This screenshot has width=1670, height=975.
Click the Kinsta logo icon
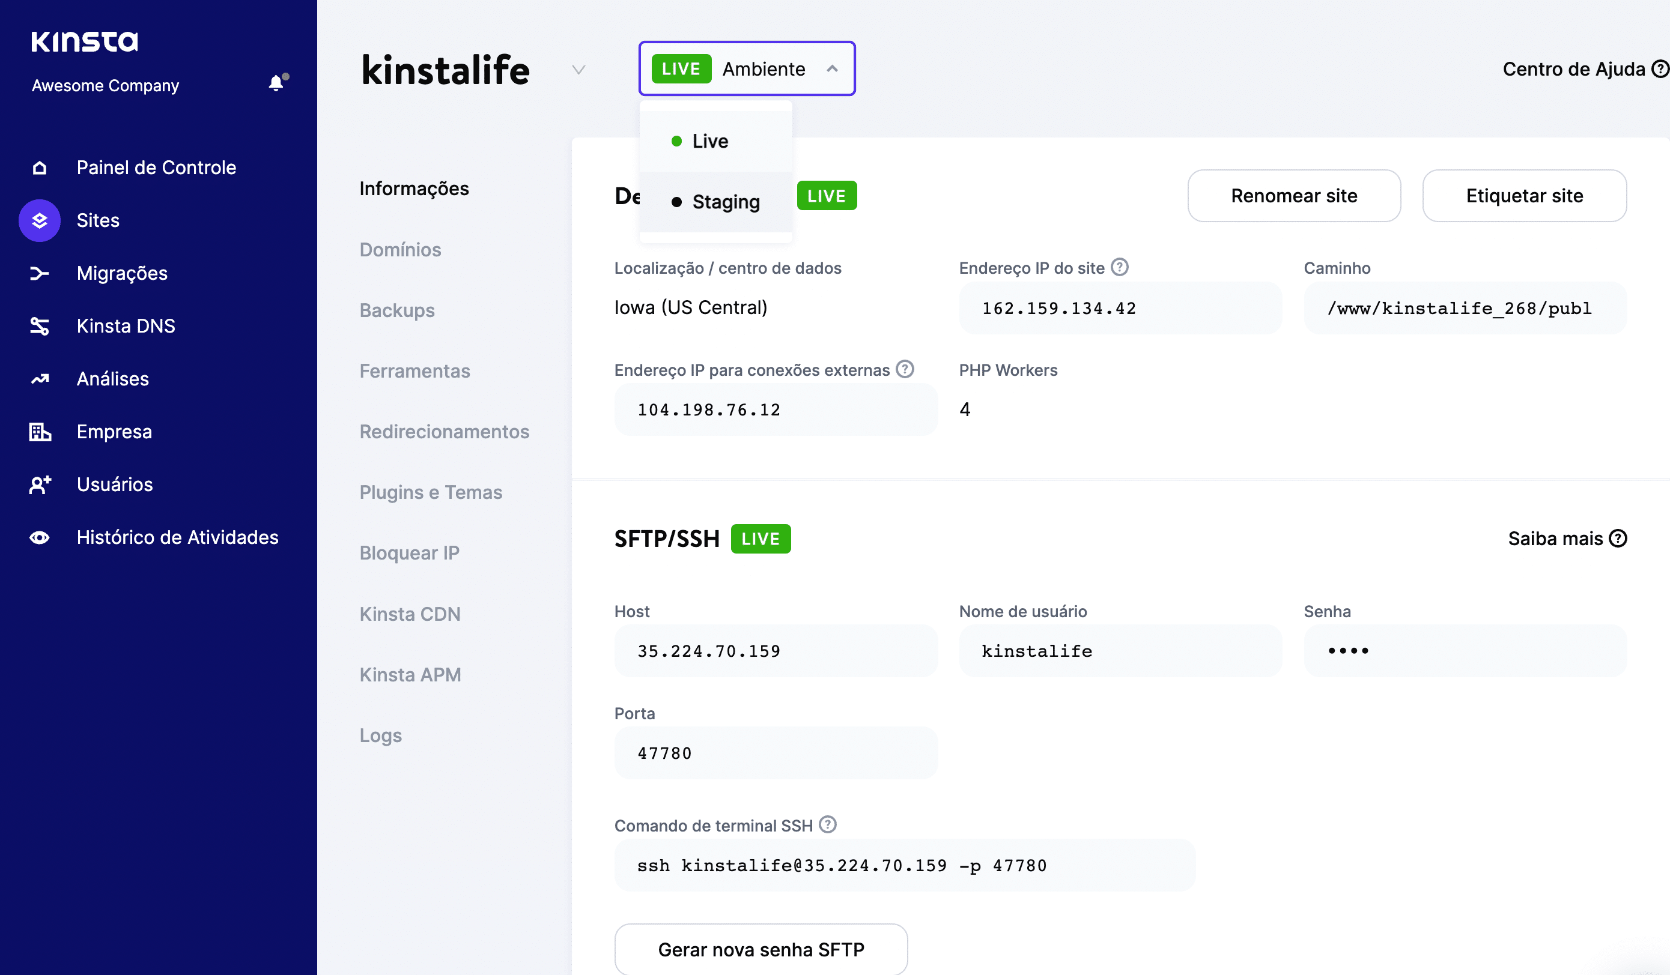(x=85, y=42)
